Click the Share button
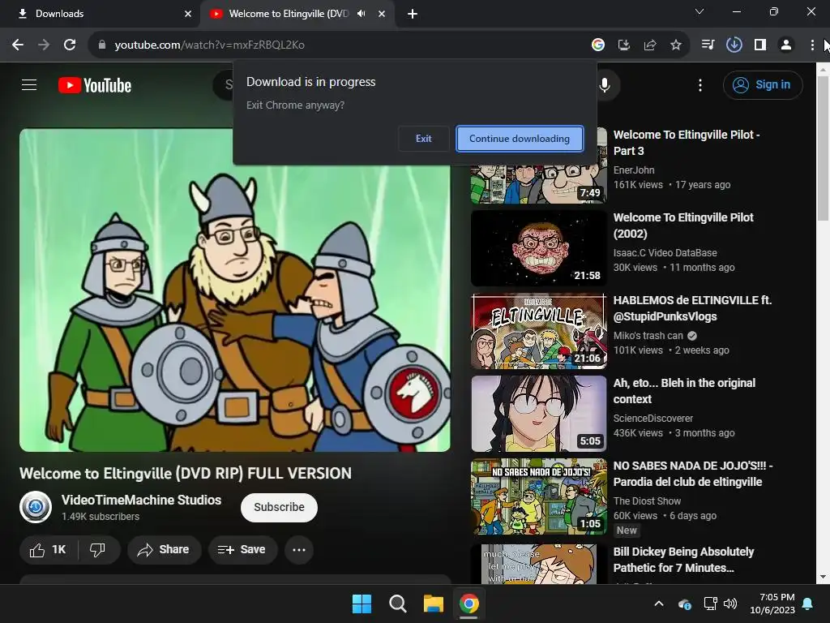The height and width of the screenshot is (623, 830). [165, 549]
